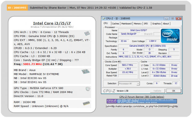Click the Cores value in CPU-Z
192x118 pixels.
pyautogui.click(x=157, y=83)
